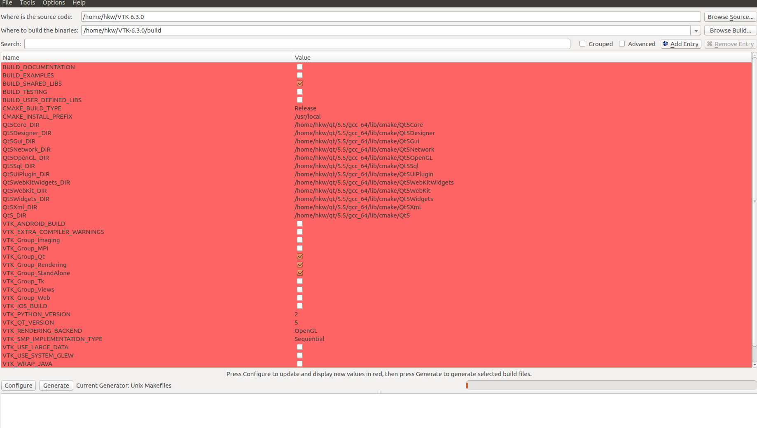Toggle the Advanced view checkbox

[622, 44]
